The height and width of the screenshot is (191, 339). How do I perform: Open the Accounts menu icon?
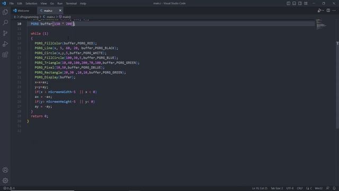pyautogui.click(x=5, y=170)
